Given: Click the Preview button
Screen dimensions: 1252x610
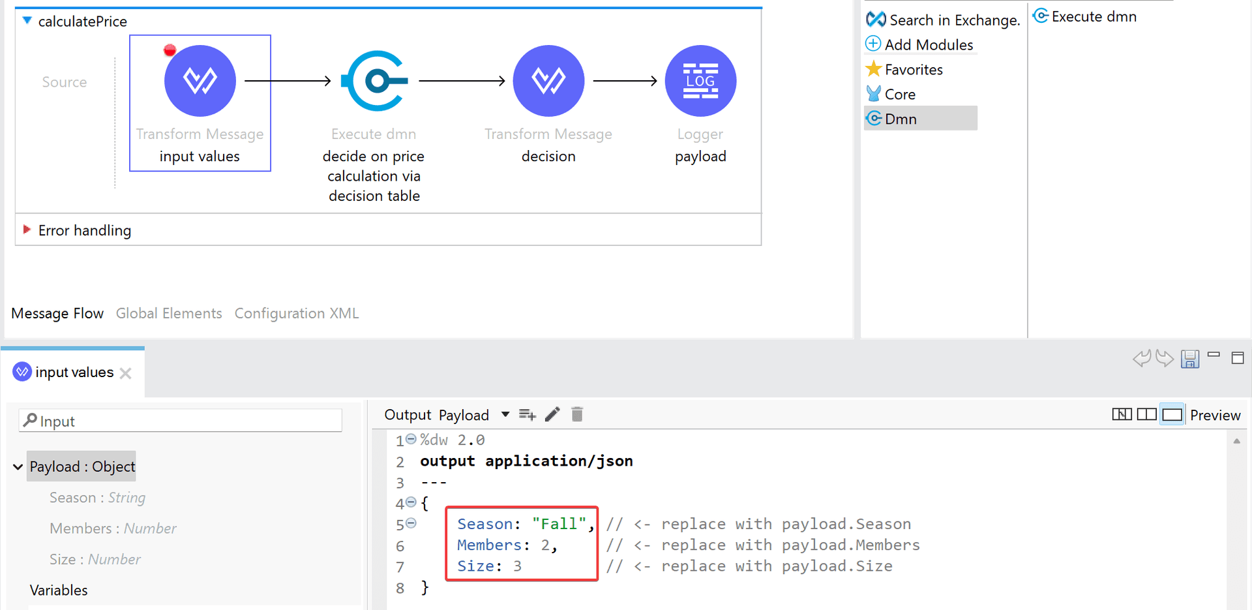Looking at the screenshot, I should click(1215, 415).
